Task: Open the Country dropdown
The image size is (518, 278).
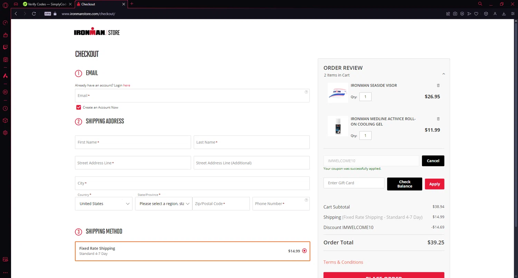Action: click(104, 203)
